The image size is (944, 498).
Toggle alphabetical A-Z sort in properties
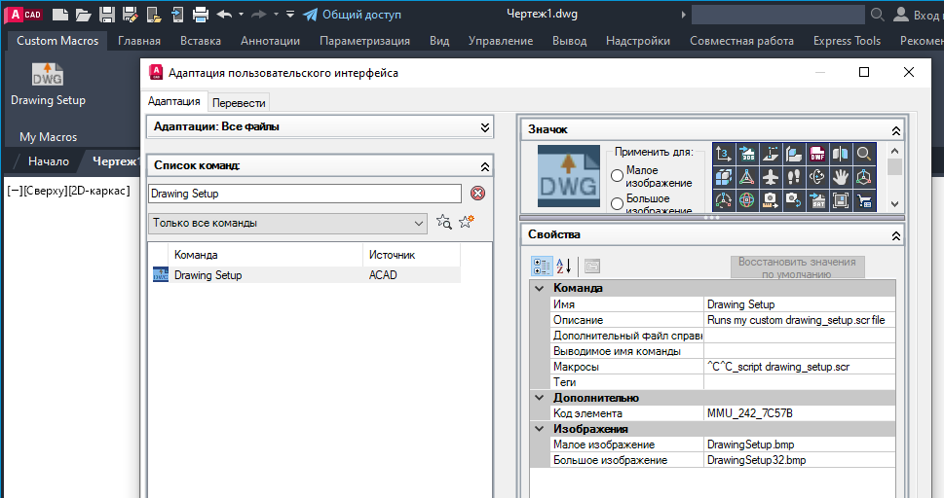click(563, 266)
